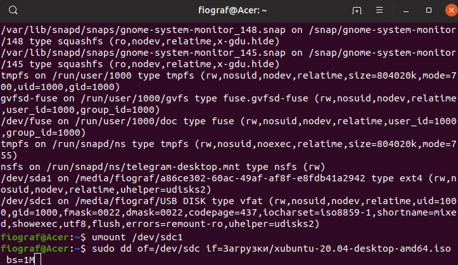
Task: Maximize the terminal window
Action: click(x=424, y=10)
